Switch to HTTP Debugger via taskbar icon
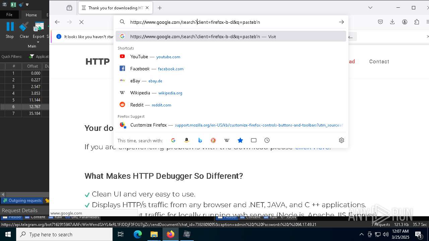429x241 pixels. tap(187, 234)
